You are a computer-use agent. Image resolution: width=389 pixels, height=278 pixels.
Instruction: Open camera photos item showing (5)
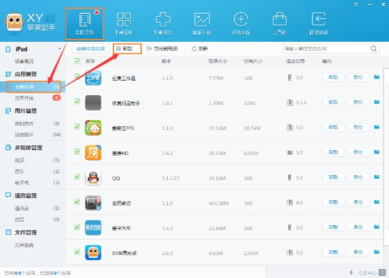(33, 124)
